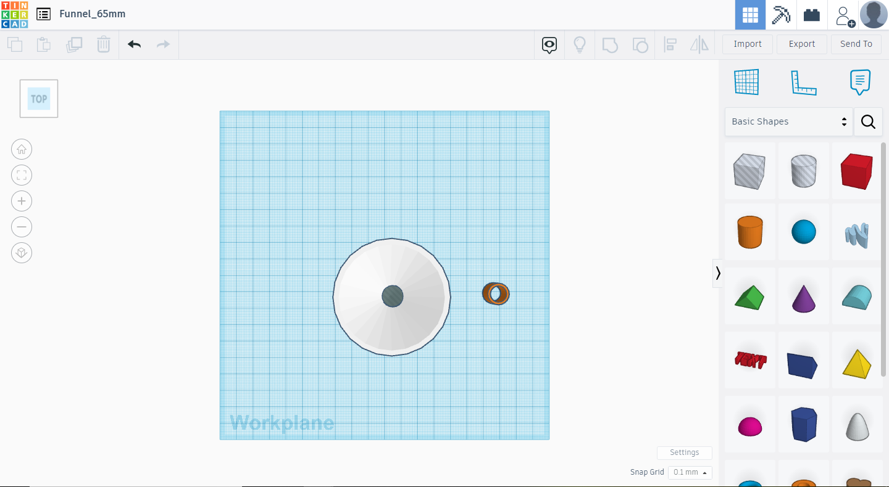Click the Group shapes icon

click(x=610, y=44)
